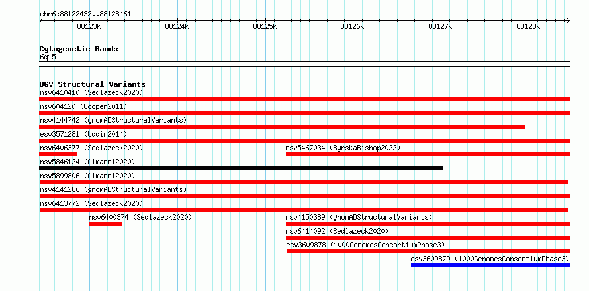Click the Cytogenetic Bands track title
The width and height of the screenshot is (589, 291).
pos(79,49)
